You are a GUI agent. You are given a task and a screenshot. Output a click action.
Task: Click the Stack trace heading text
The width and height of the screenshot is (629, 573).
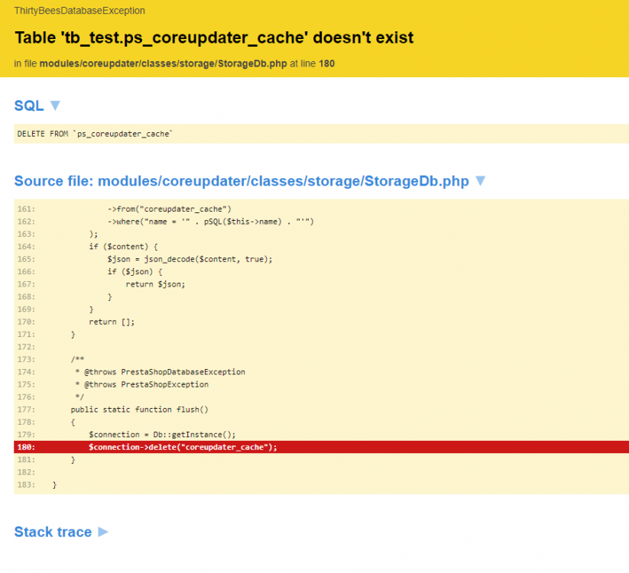click(53, 532)
